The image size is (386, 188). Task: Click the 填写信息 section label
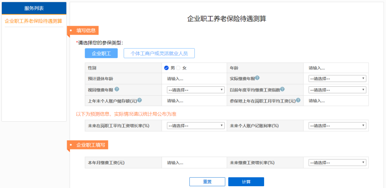pyautogui.click(x=86, y=30)
